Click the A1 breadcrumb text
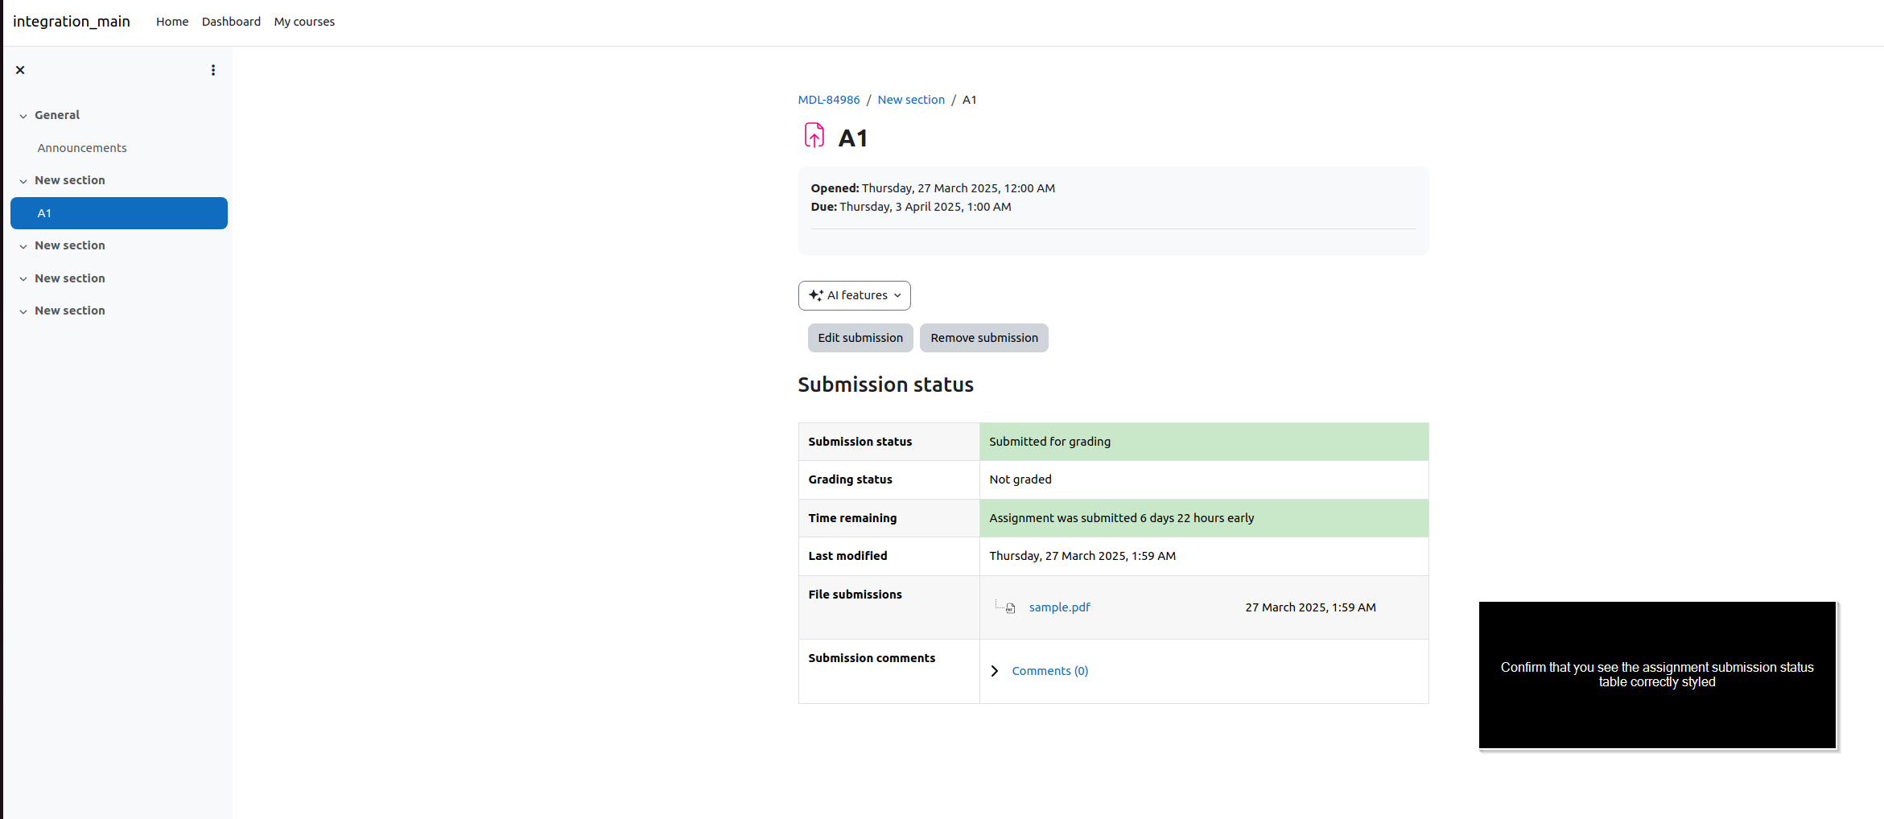1884x819 pixels. (x=969, y=100)
